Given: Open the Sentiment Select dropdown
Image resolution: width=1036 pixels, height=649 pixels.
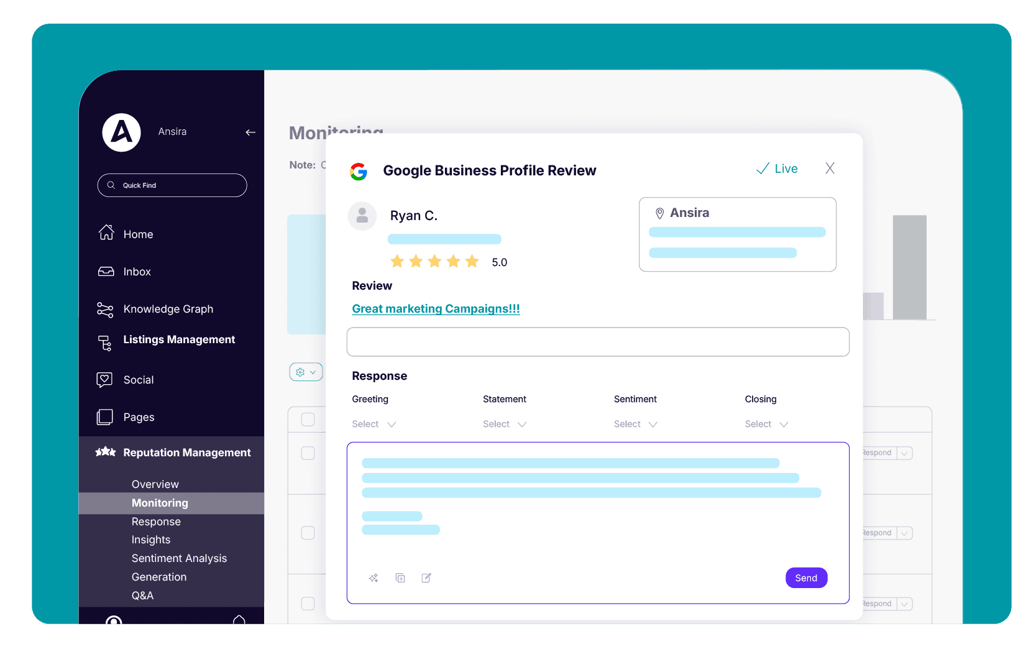Looking at the screenshot, I should click(x=636, y=424).
